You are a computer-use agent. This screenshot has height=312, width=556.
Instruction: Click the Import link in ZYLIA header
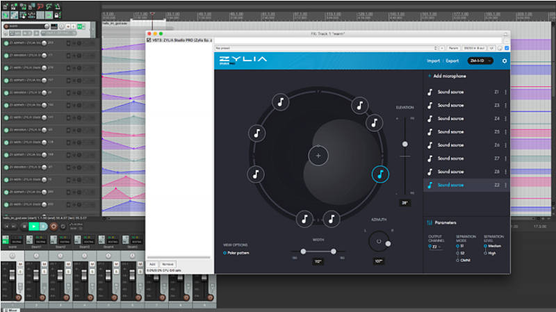pyautogui.click(x=433, y=61)
